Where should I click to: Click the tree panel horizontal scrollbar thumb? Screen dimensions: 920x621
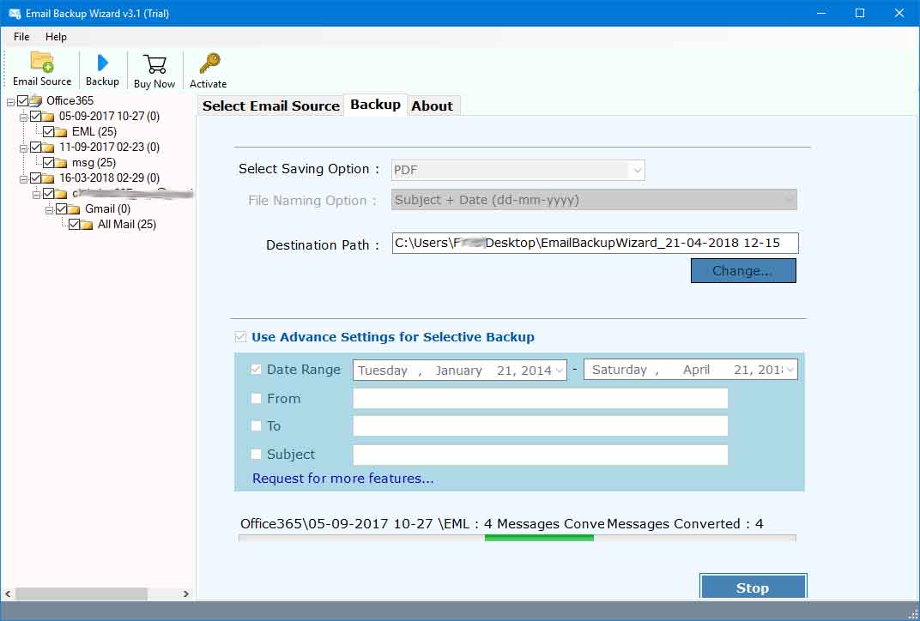click(x=82, y=594)
